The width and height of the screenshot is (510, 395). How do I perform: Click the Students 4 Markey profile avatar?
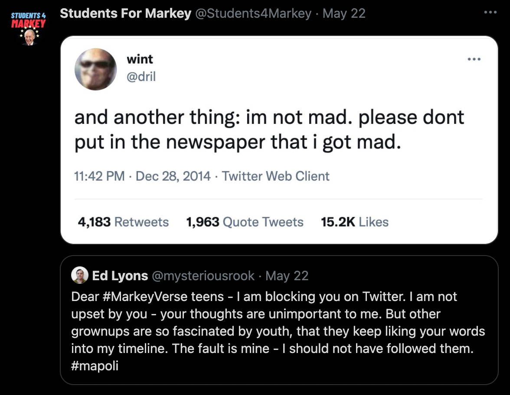pyautogui.click(x=28, y=29)
